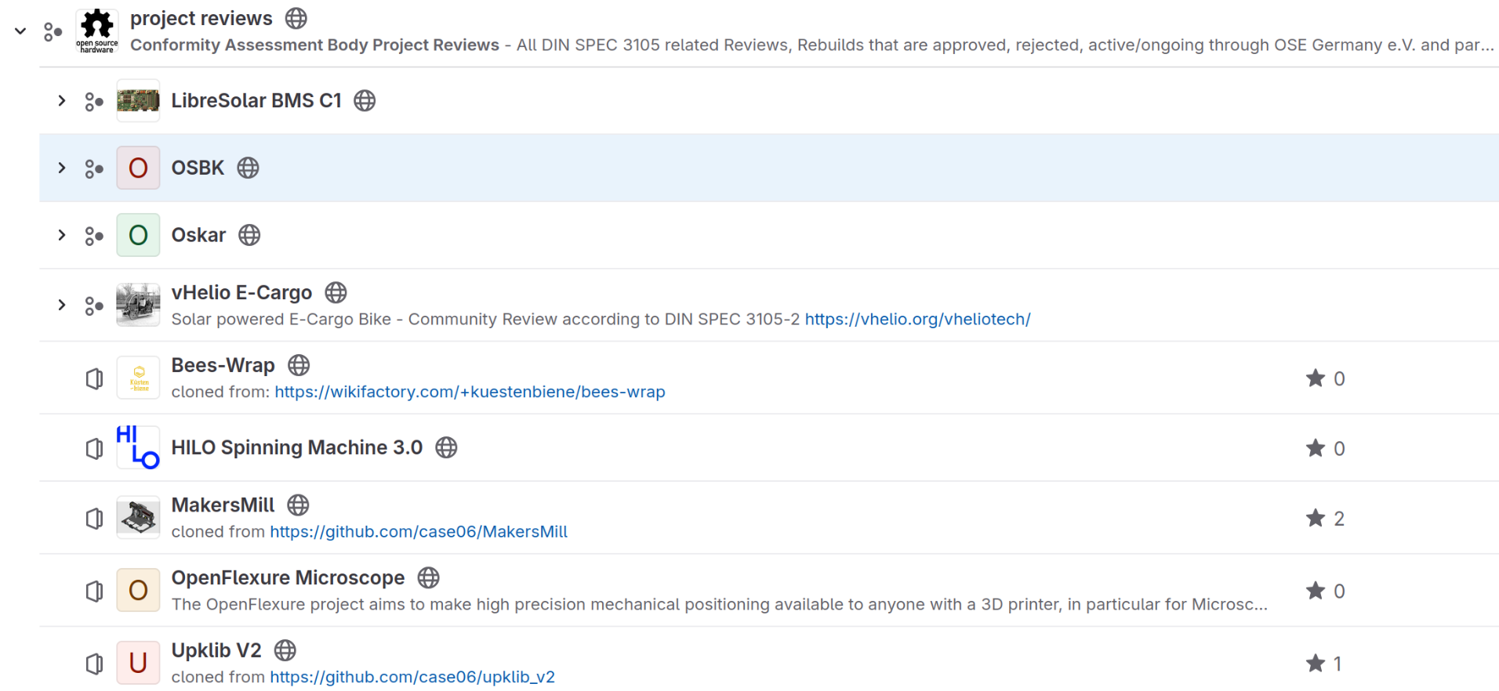Open the HILO Spinning Machine 3.0 project
Image resolution: width=1499 pixels, height=691 pixels.
(297, 447)
